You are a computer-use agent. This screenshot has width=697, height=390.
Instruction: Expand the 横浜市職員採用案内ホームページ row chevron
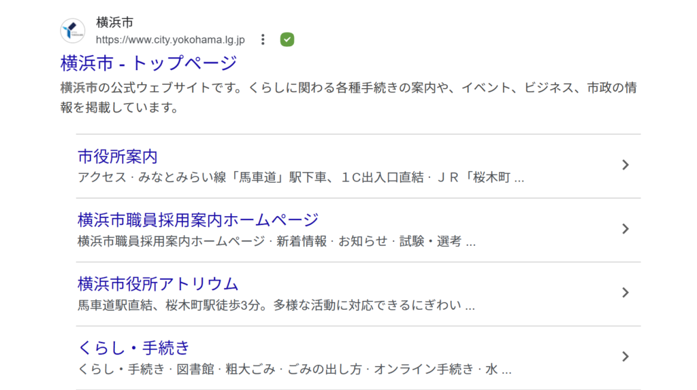[626, 229]
